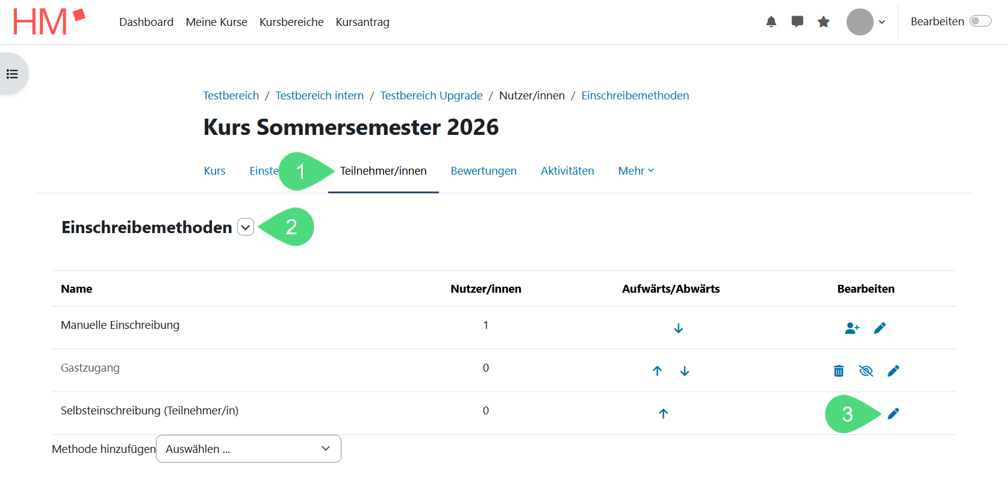Open the notifications bell icon
This screenshot has width=1008, height=480.
[771, 22]
